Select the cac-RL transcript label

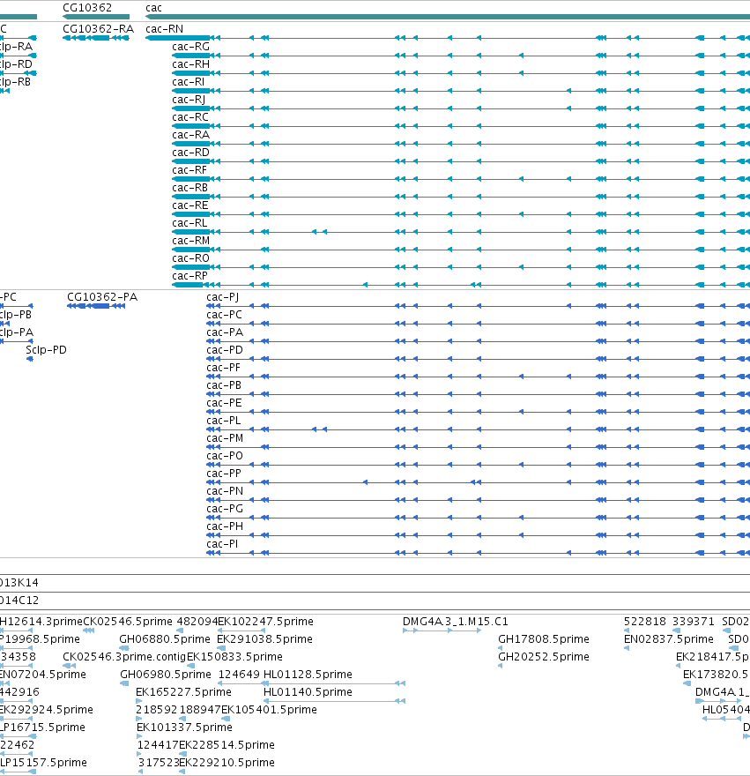(190, 223)
